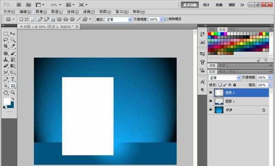Pick the Zoom tool in toolbox

pos(13,93)
